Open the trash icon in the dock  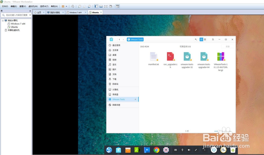point(232,150)
